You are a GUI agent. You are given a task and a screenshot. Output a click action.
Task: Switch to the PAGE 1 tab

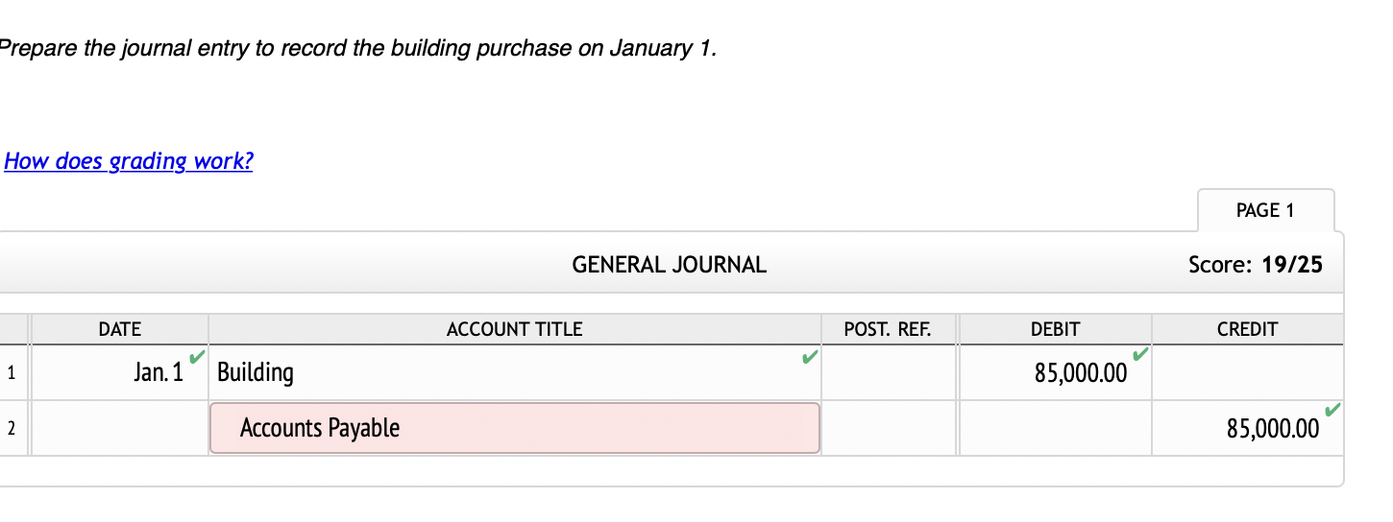(1265, 210)
